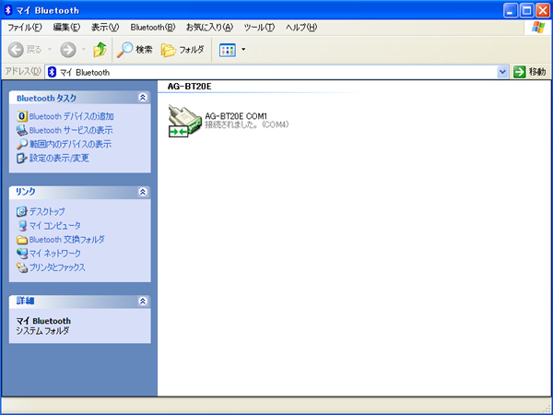Click the AG-BT20E group header
This screenshot has height=415, width=553.
(x=189, y=86)
